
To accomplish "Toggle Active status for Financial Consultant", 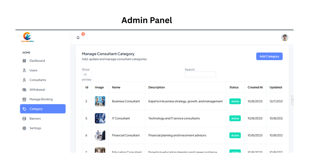I will tap(235, 135).
